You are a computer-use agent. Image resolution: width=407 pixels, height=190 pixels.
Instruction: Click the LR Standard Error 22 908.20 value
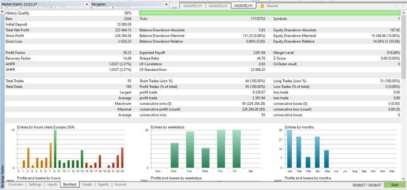pos(258,70)
